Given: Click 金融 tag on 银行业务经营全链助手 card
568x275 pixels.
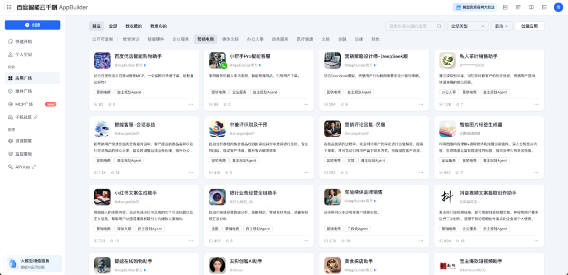Looking at the screenshot, I should click(x=215, y=229).
